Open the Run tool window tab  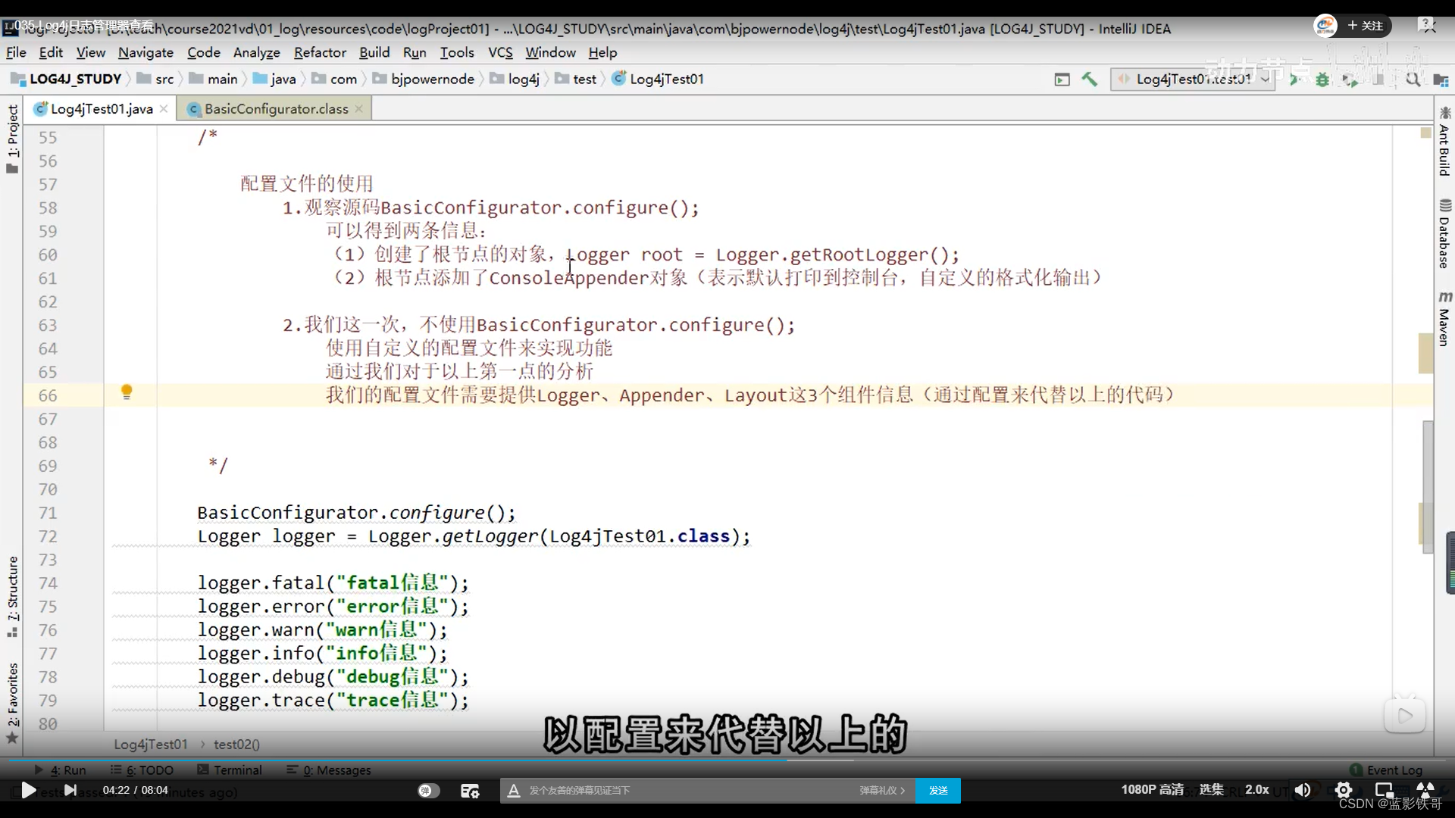coord(61,770)
